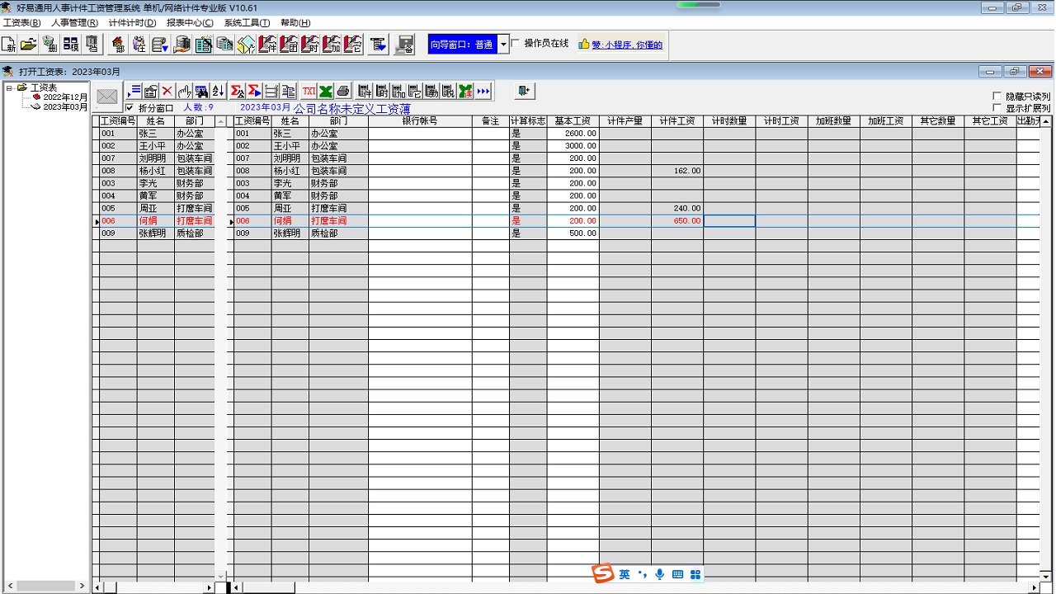
Task: Click the printer icon in payroll toolbar
Action: 343,91
